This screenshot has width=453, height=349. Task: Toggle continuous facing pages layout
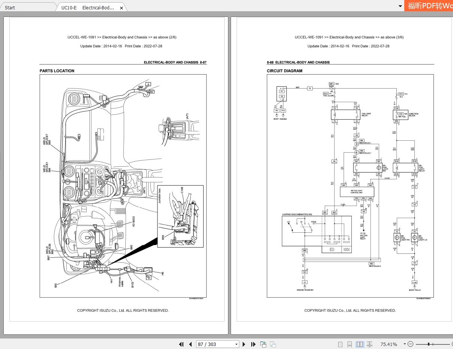(x=369, y=344)
